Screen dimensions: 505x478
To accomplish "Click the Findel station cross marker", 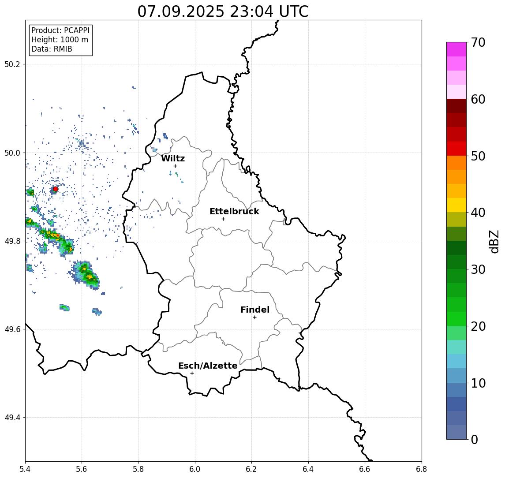I will tap(254, 317).
